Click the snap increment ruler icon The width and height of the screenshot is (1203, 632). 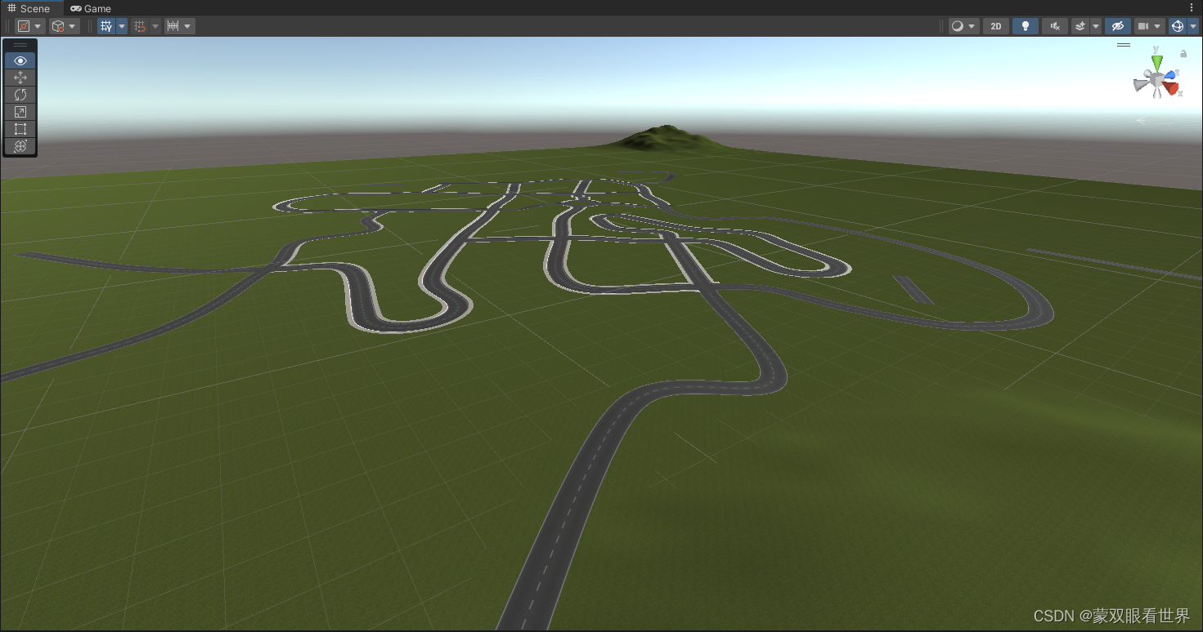174,25
